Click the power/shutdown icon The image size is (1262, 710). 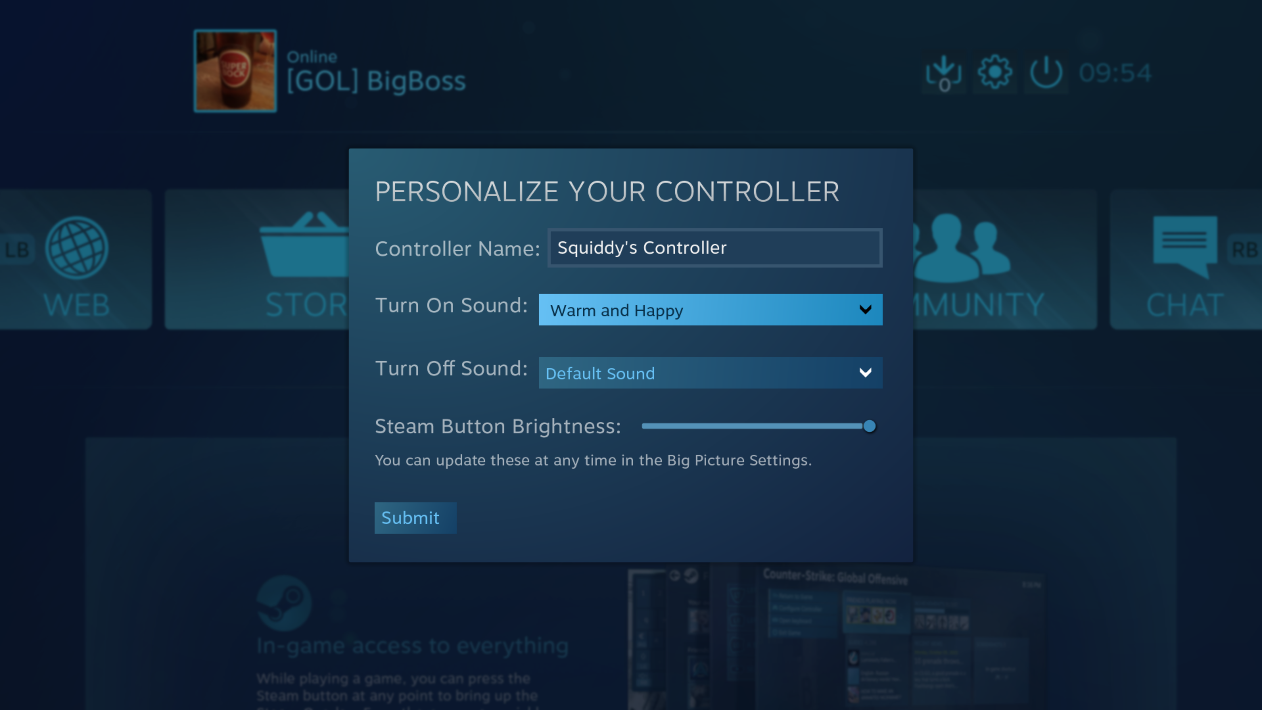pyautogui.click(x=1045, y=72)
